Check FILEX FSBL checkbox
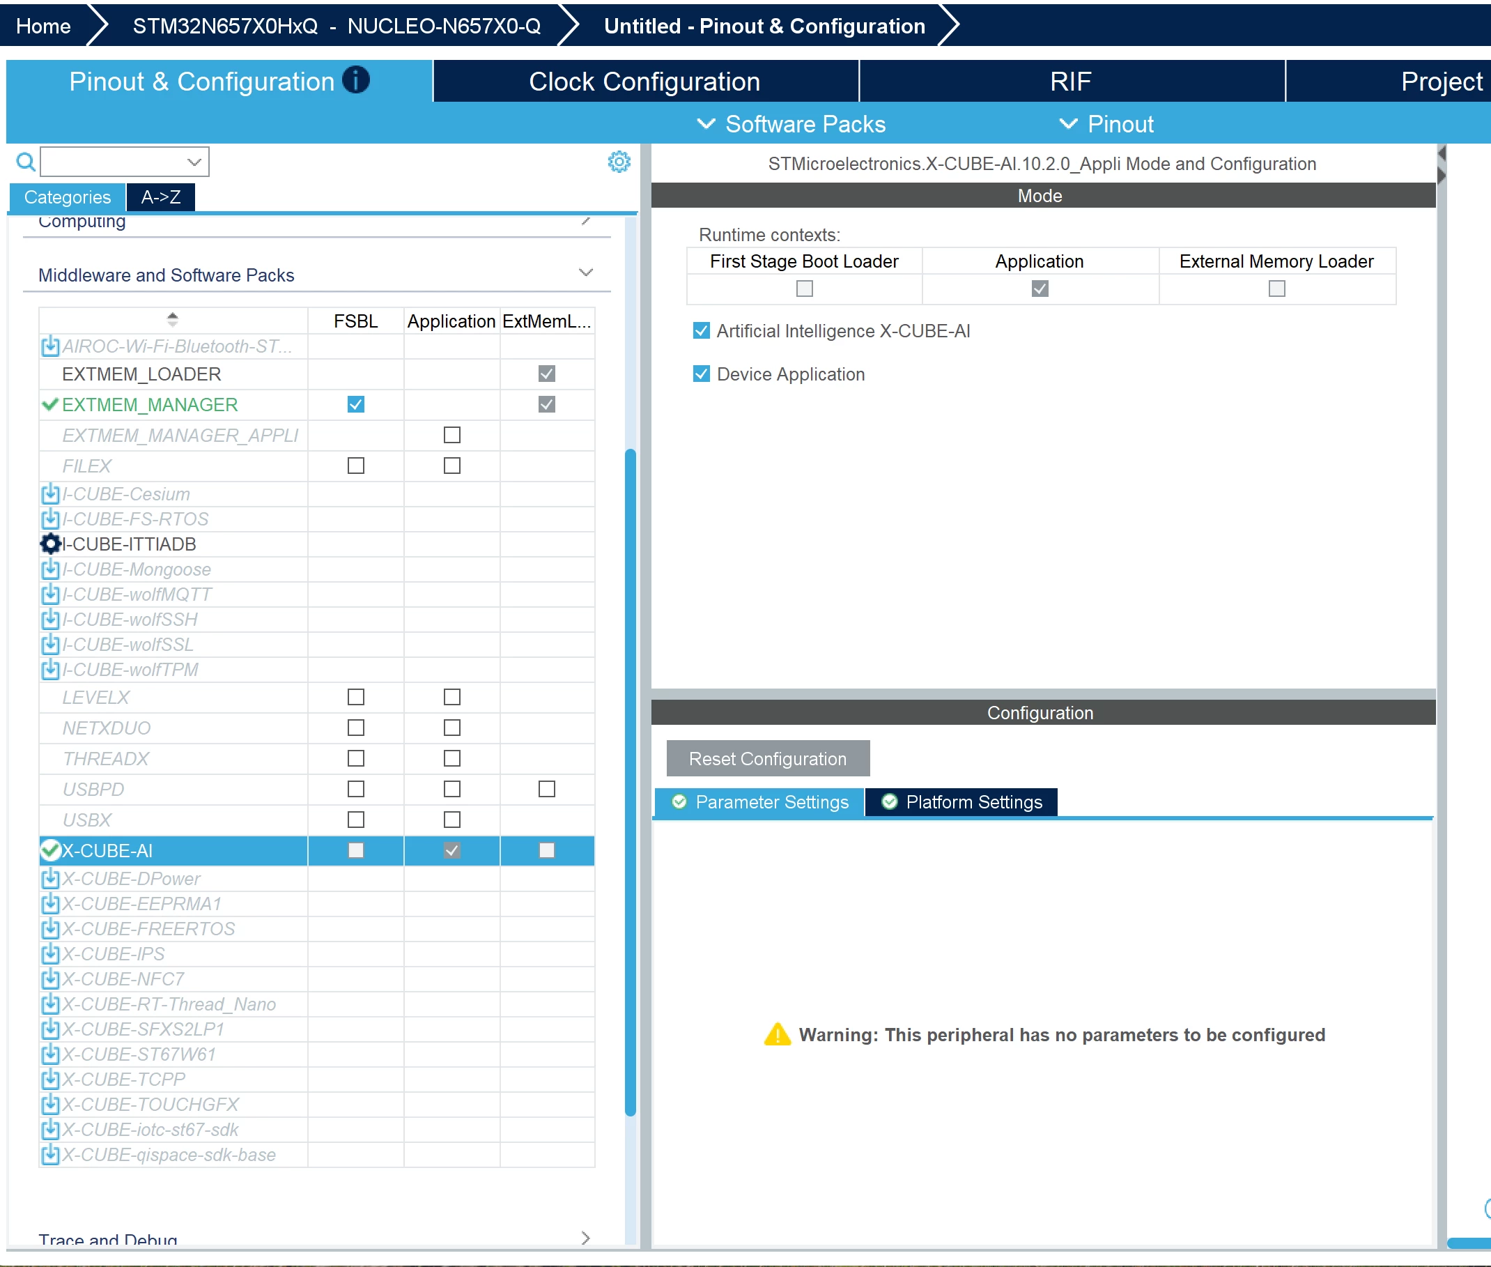The height and width of the screenshot is (1267, 1491). pos(356,466)
